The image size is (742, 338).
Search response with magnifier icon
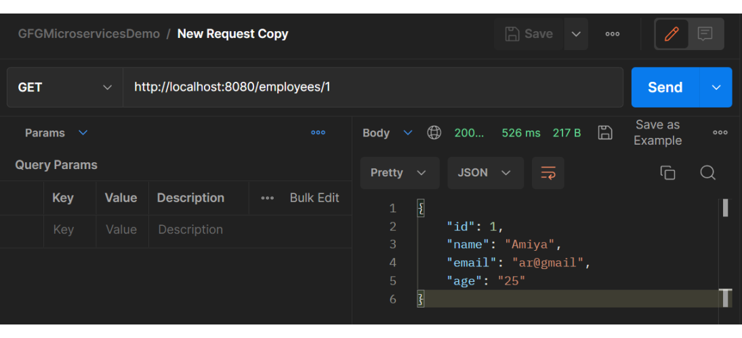pyautogui.click(x=707, y=173)
